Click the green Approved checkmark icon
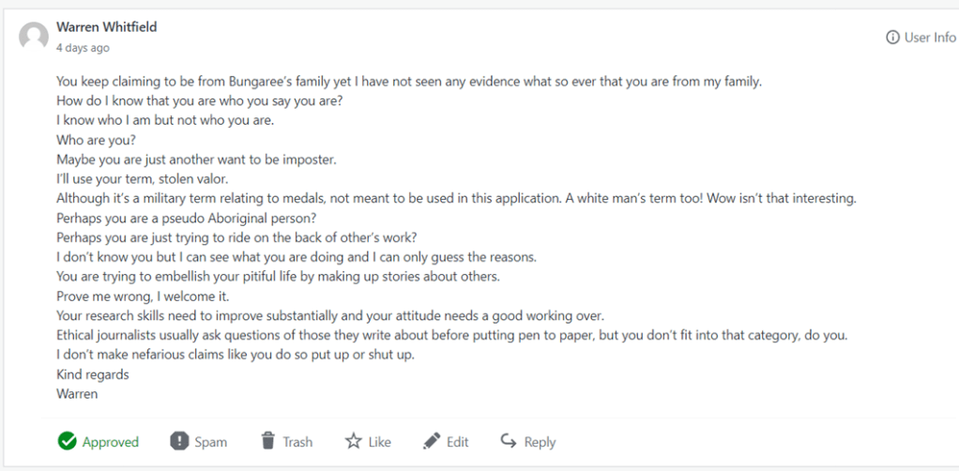 pos(67,441)
